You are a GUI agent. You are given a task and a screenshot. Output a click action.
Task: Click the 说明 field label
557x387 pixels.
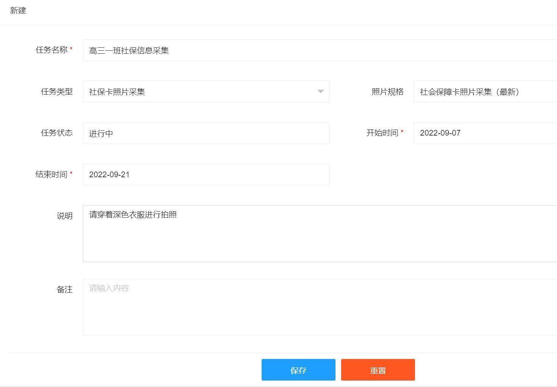[64, 216]
